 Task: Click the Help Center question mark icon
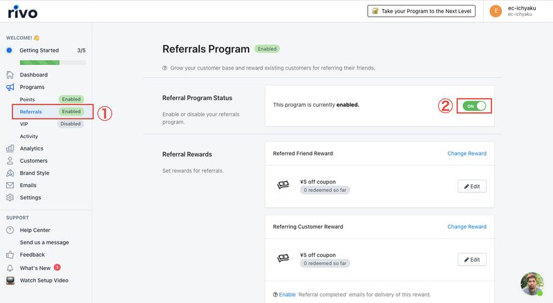(10, 230)
